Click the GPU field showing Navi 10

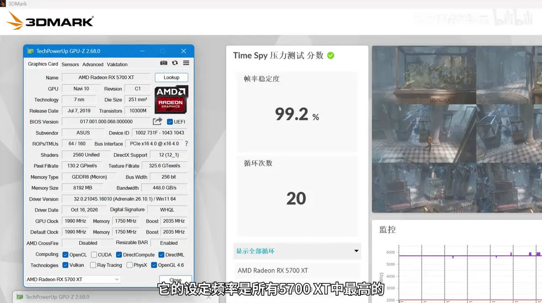coord(81,88)
